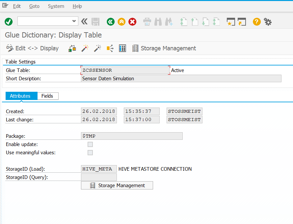Viewport: 293px width, 224px height.
Task: Open the Edit menu
Action: [x=17, y=6]
